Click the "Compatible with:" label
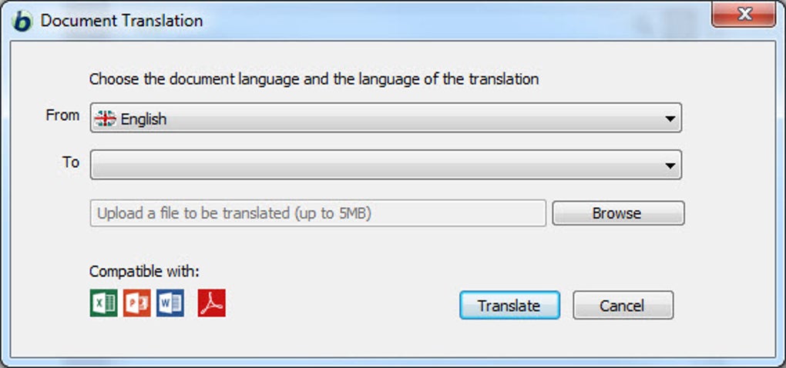The image size is (786, 368). pos(144,271)
